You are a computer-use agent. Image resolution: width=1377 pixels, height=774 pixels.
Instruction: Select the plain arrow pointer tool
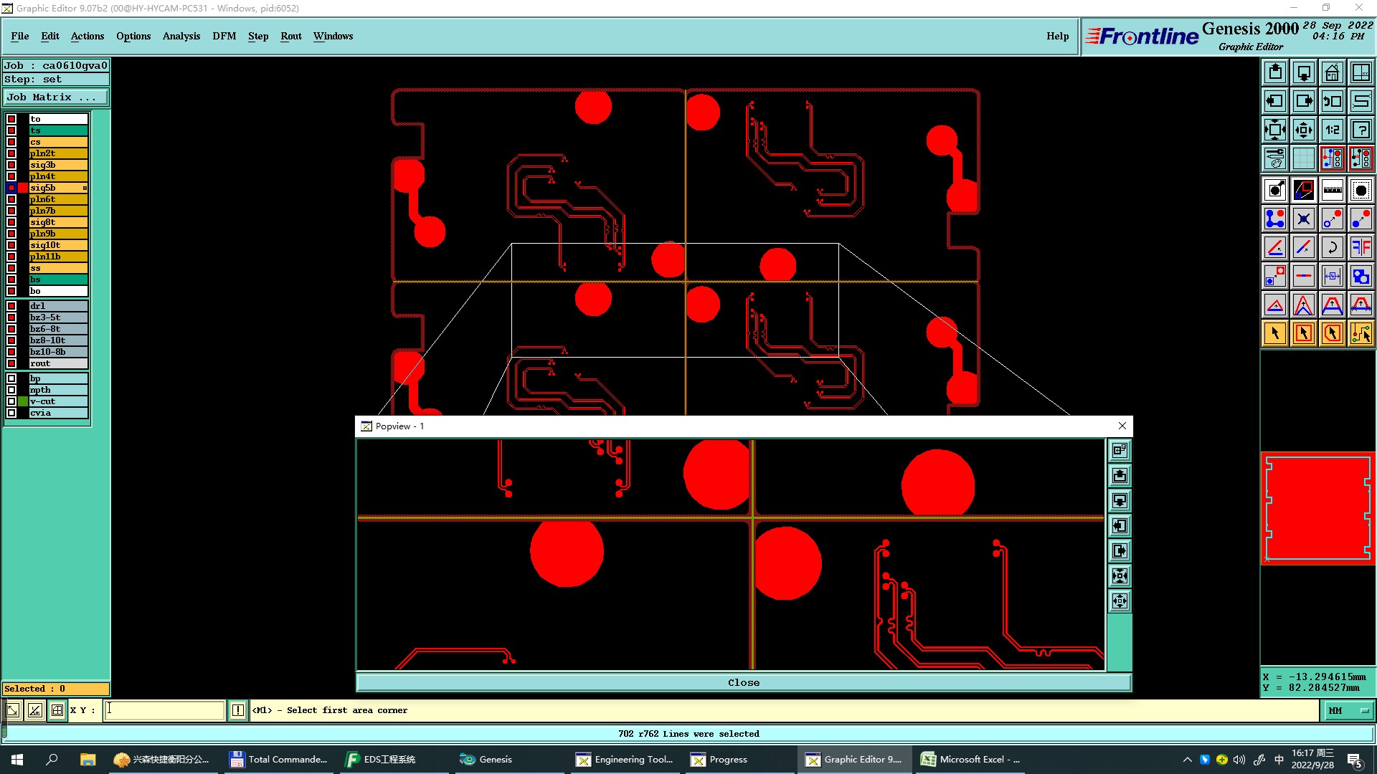1274,333
